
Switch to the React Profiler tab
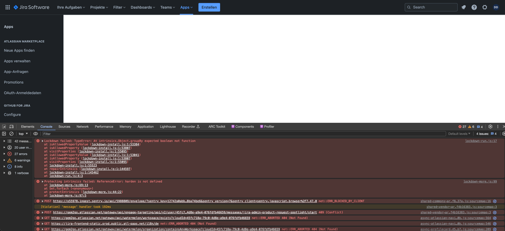point(267,127)
